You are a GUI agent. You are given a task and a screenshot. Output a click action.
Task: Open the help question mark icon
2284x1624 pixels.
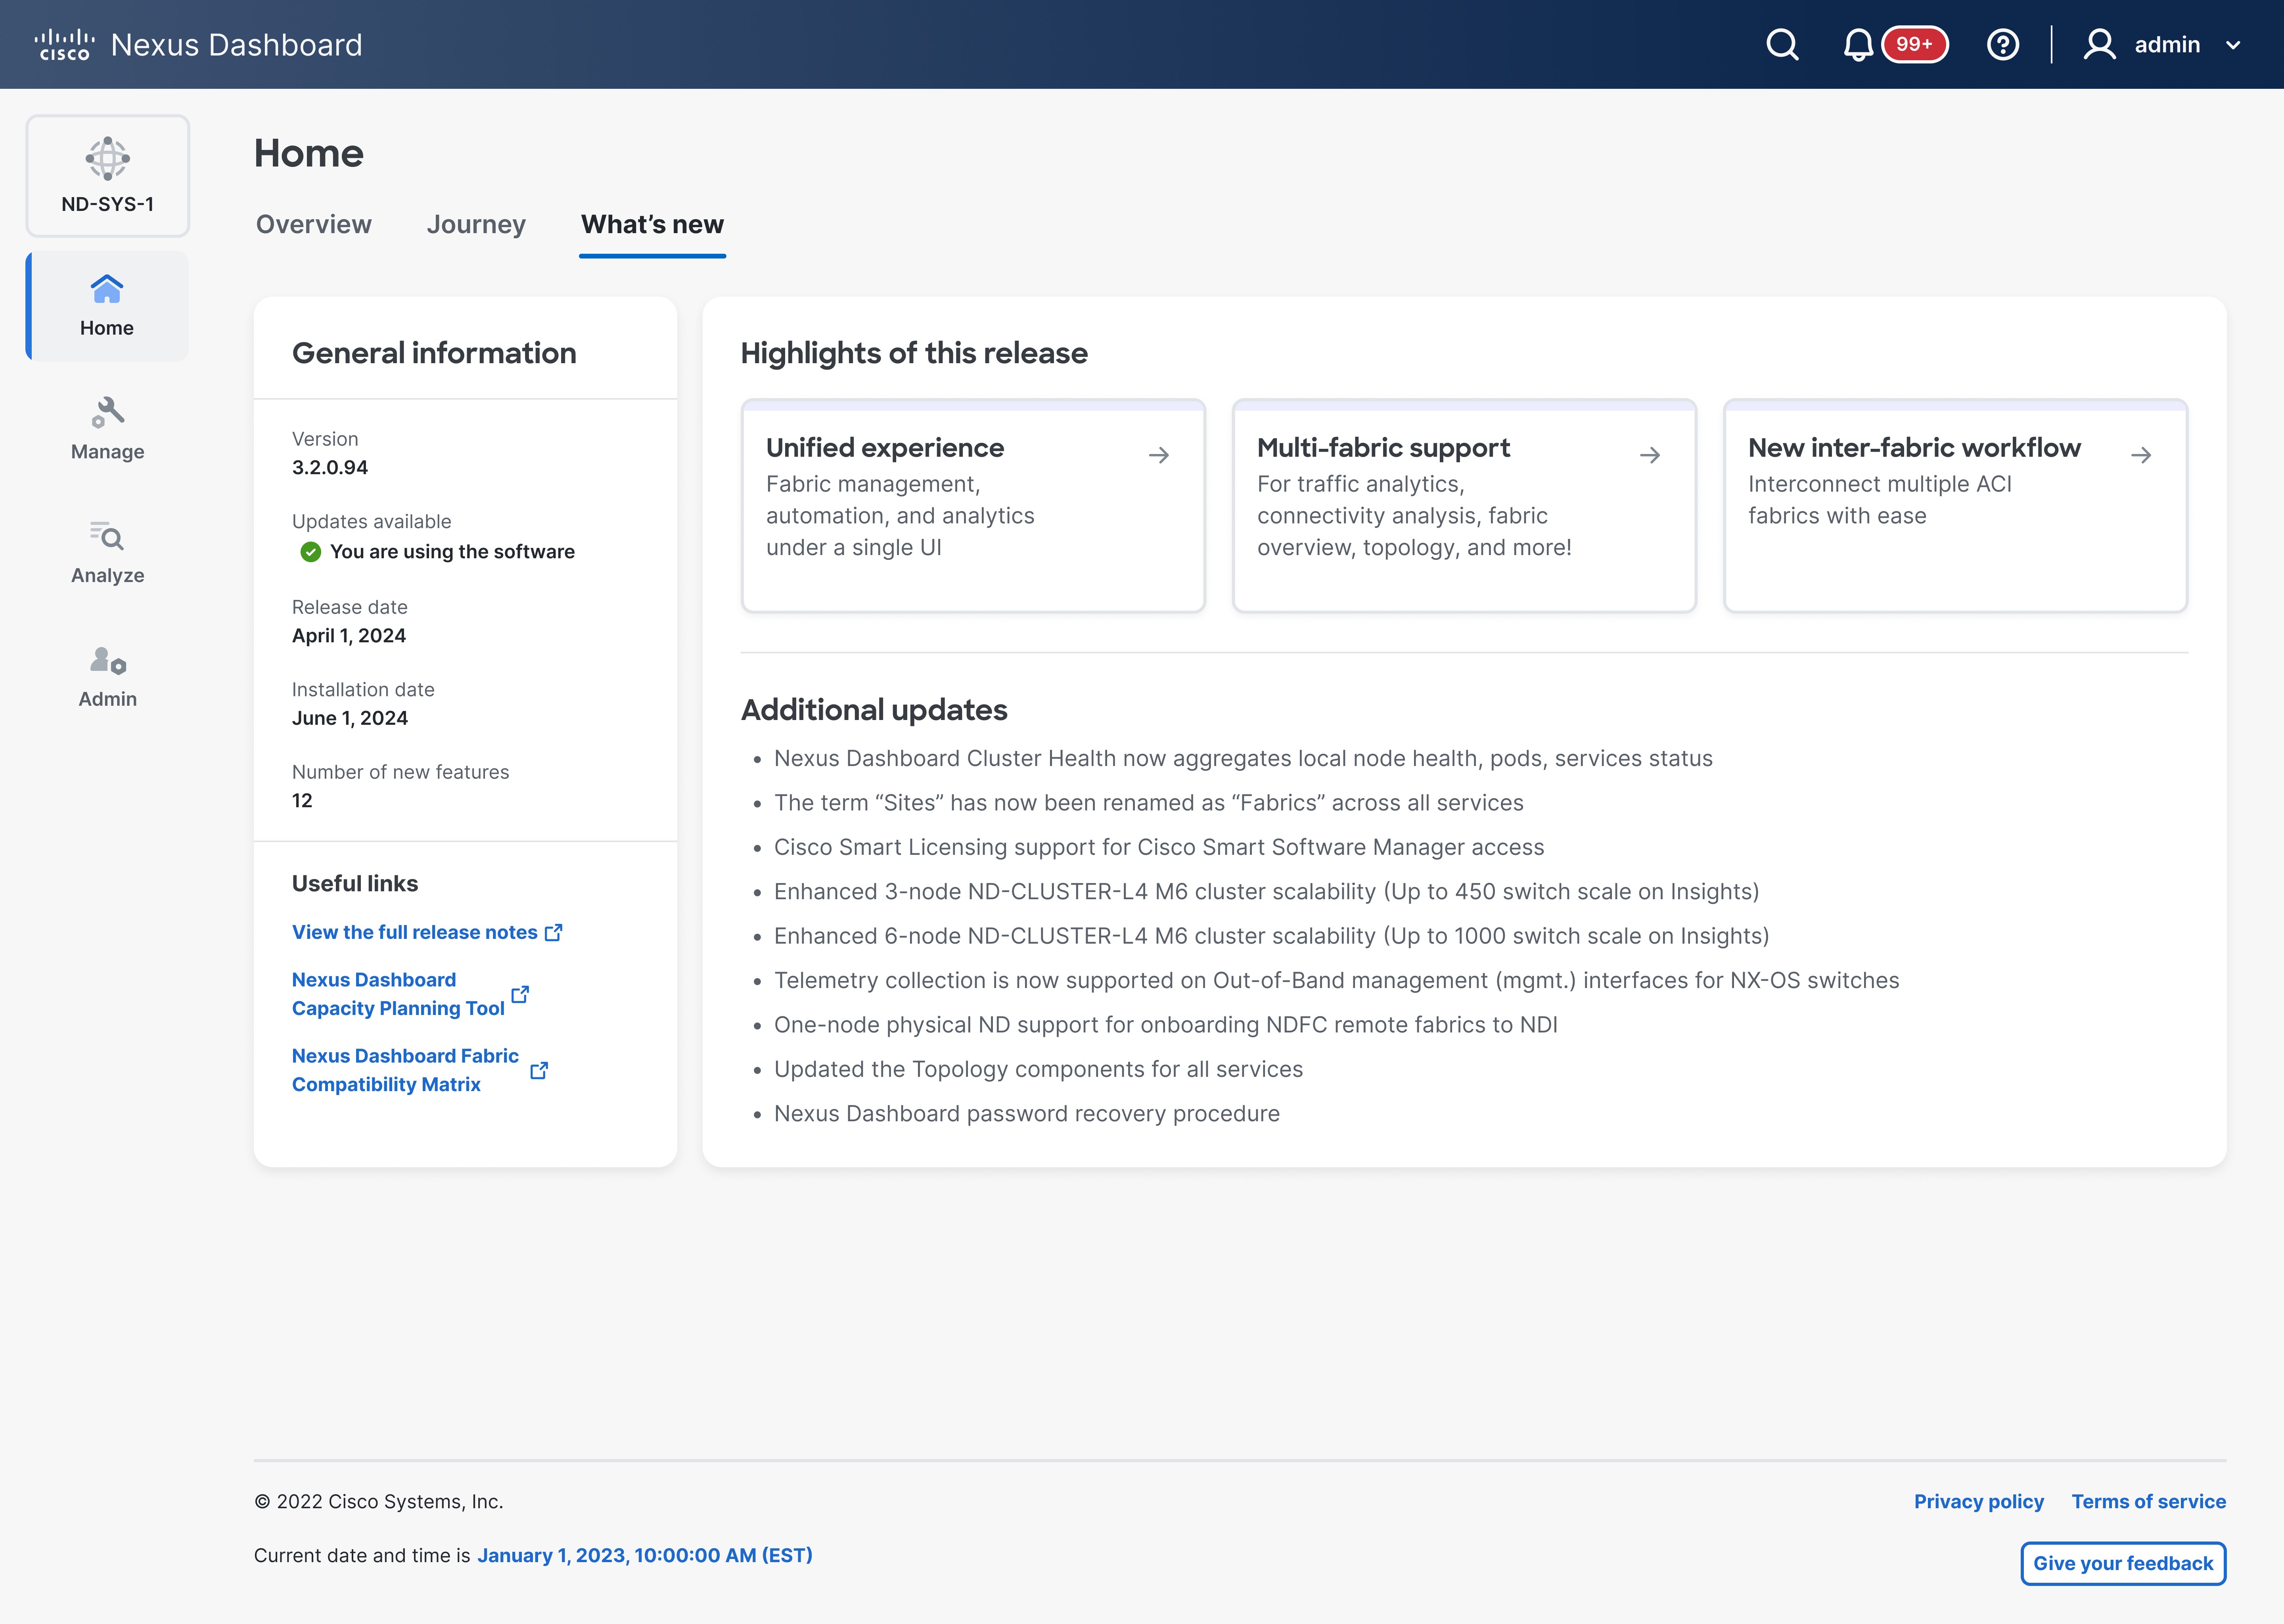click(x=2002, y=45)
